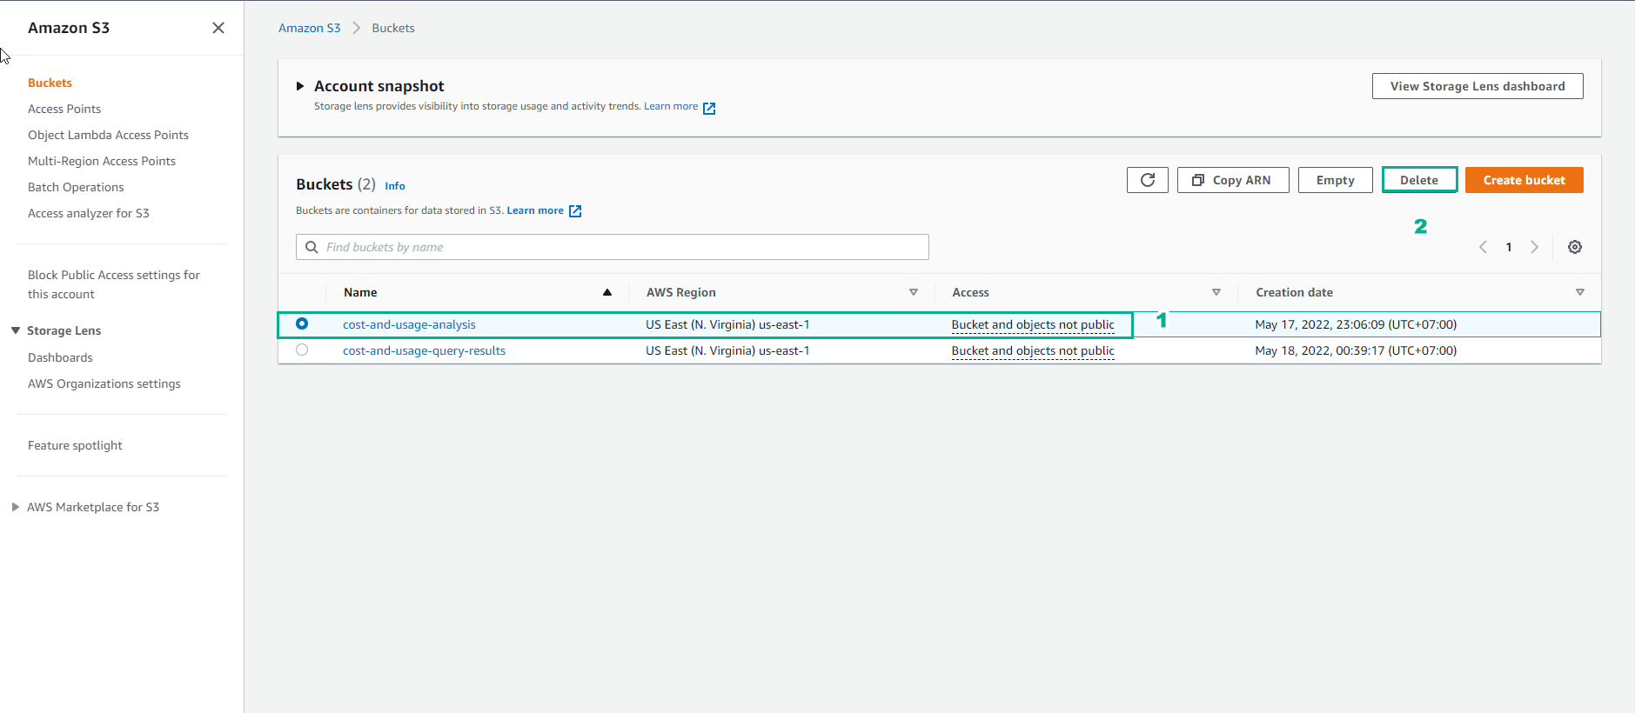Click region cell of cost-and-usage-analysis row

(x=727, y=324)
